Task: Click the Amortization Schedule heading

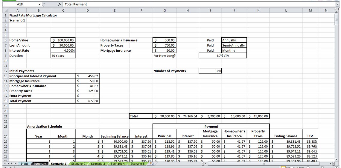Action: 44,127
